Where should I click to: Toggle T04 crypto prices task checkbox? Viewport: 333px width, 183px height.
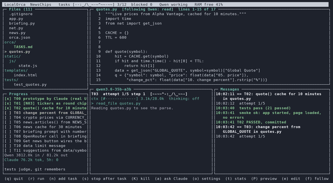tap(8, 117)
